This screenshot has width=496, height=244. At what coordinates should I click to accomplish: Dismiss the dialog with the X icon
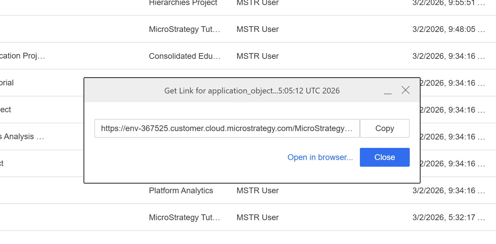tap(406, 90)
